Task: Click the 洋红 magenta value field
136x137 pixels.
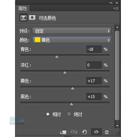Action: 94,65
